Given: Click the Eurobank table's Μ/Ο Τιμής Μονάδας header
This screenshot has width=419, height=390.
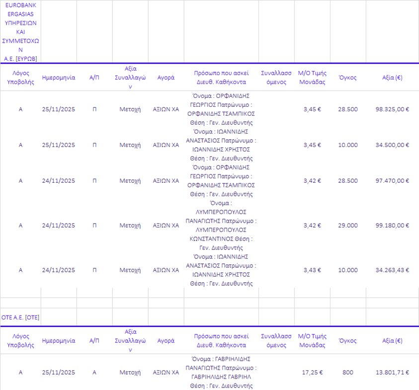Looking at the screenshot, I should click(x=312, y=78).
